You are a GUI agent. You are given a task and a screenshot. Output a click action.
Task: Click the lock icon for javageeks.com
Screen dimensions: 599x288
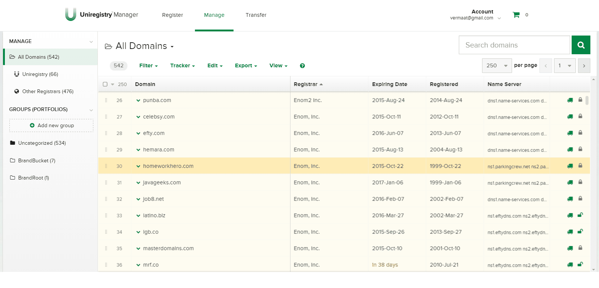580,182
